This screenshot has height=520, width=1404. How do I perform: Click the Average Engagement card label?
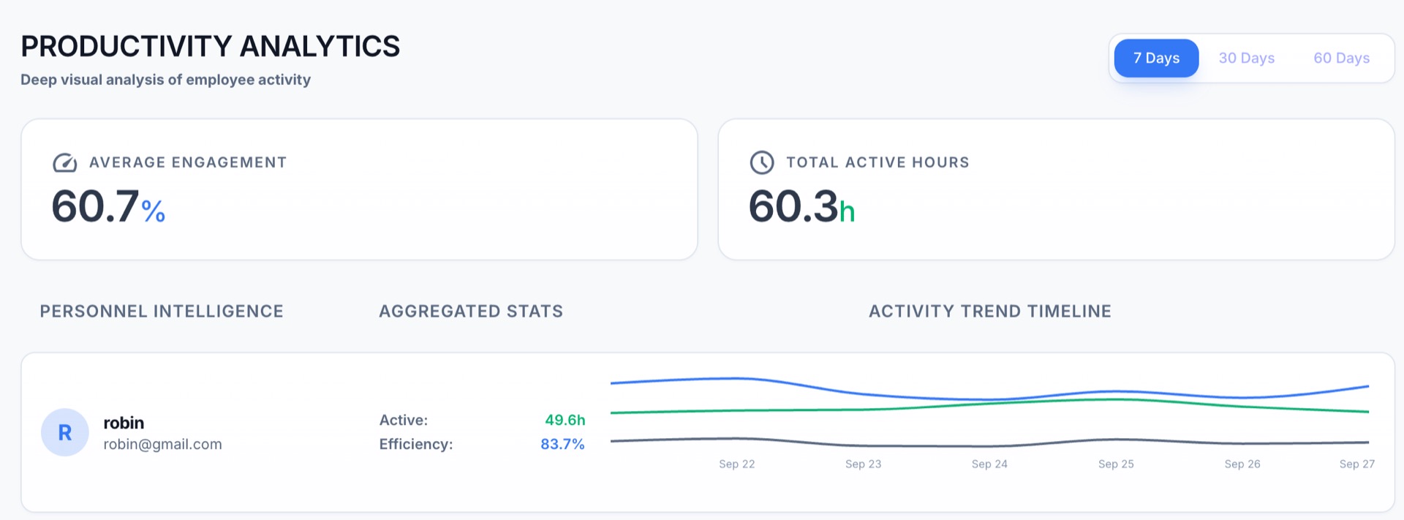pyautogui.click(x=188, y=162)
